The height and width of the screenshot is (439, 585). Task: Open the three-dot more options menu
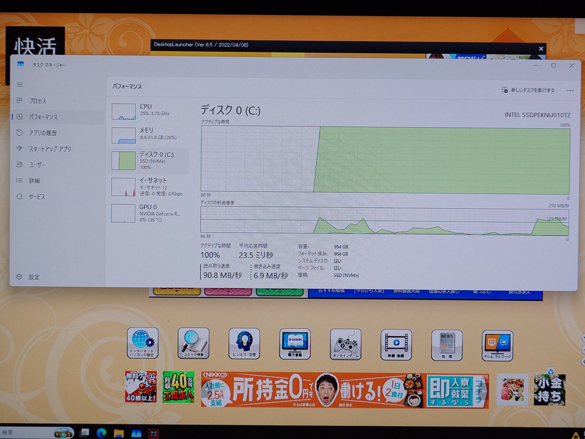(x=570, y=91)
